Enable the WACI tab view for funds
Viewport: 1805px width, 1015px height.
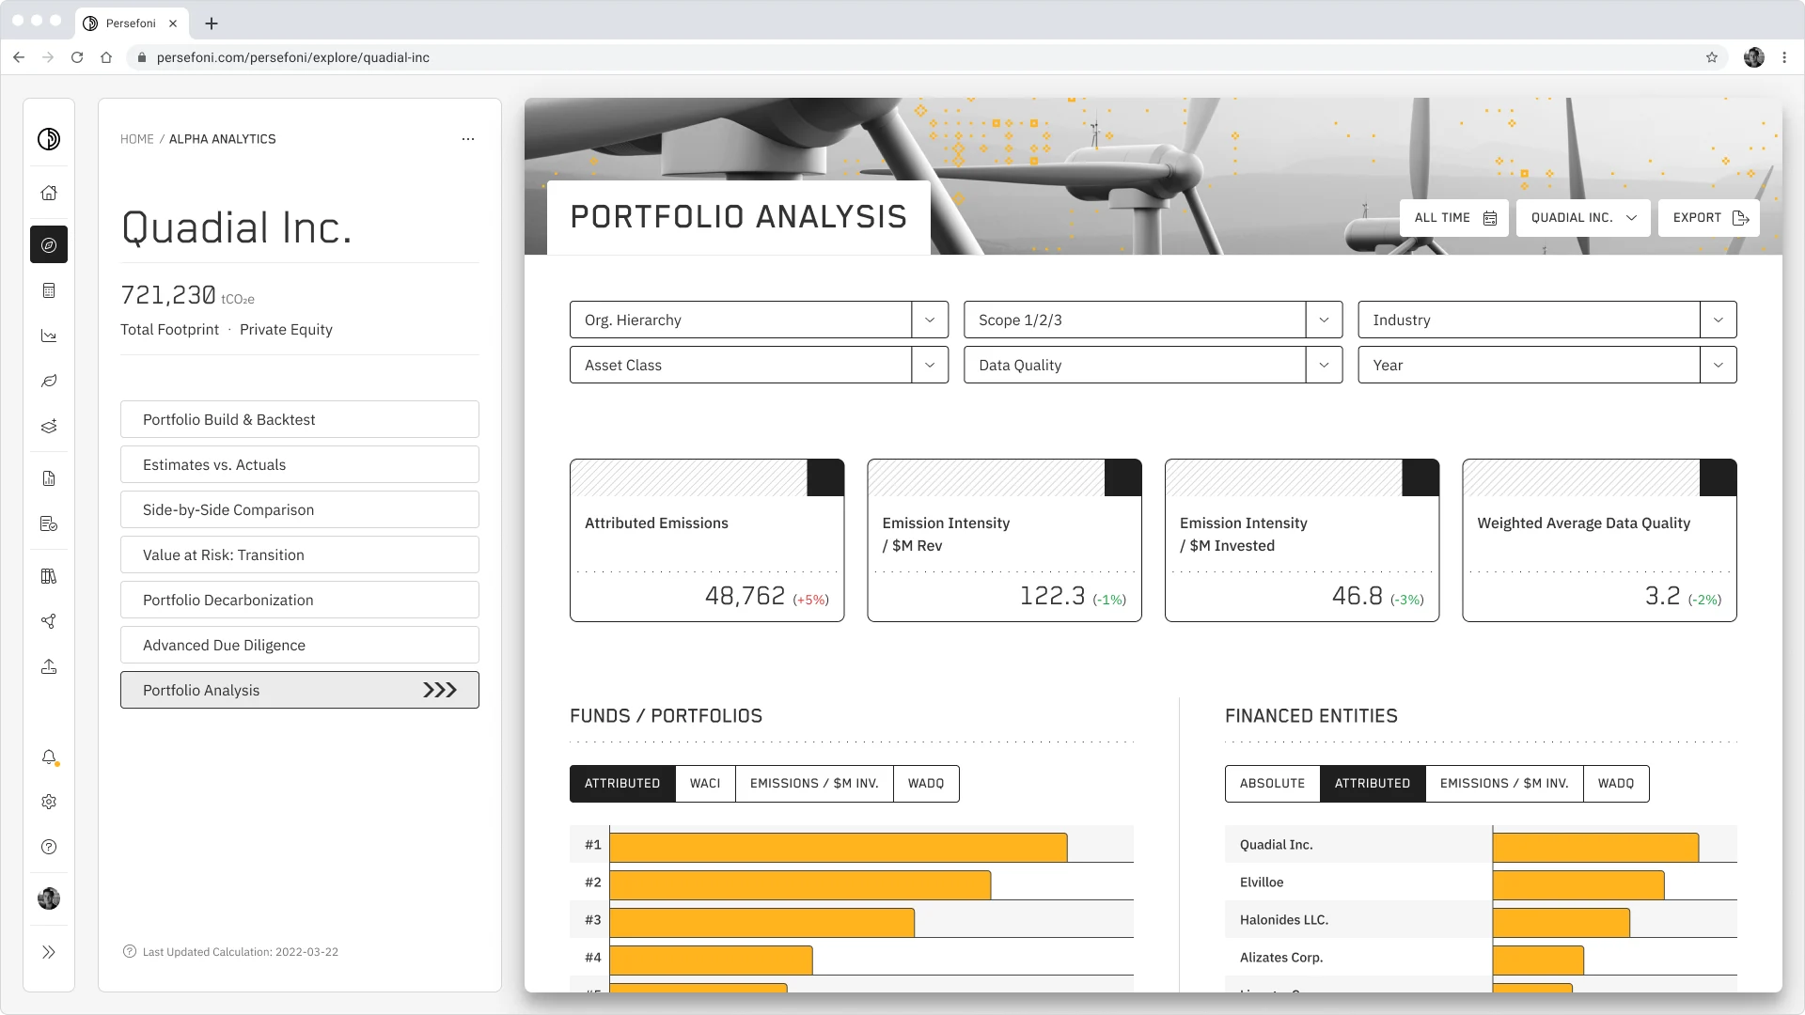[704, 783]
